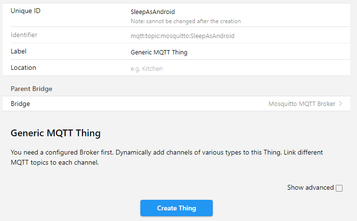Click the bold 'Generic MQTT Thing' heading
Image resolution: width=357 pixels, height=221 pixels.
[x=55, y=133]
